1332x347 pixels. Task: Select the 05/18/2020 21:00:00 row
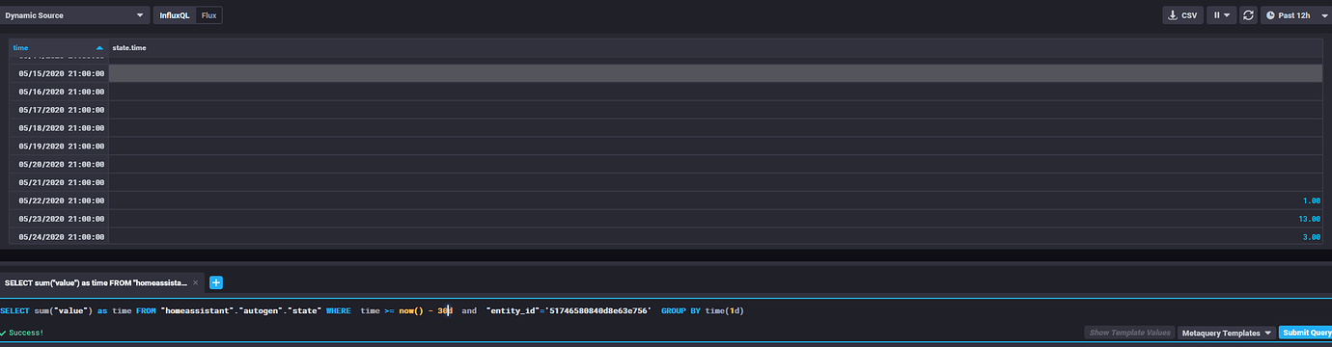pos(666,127)
